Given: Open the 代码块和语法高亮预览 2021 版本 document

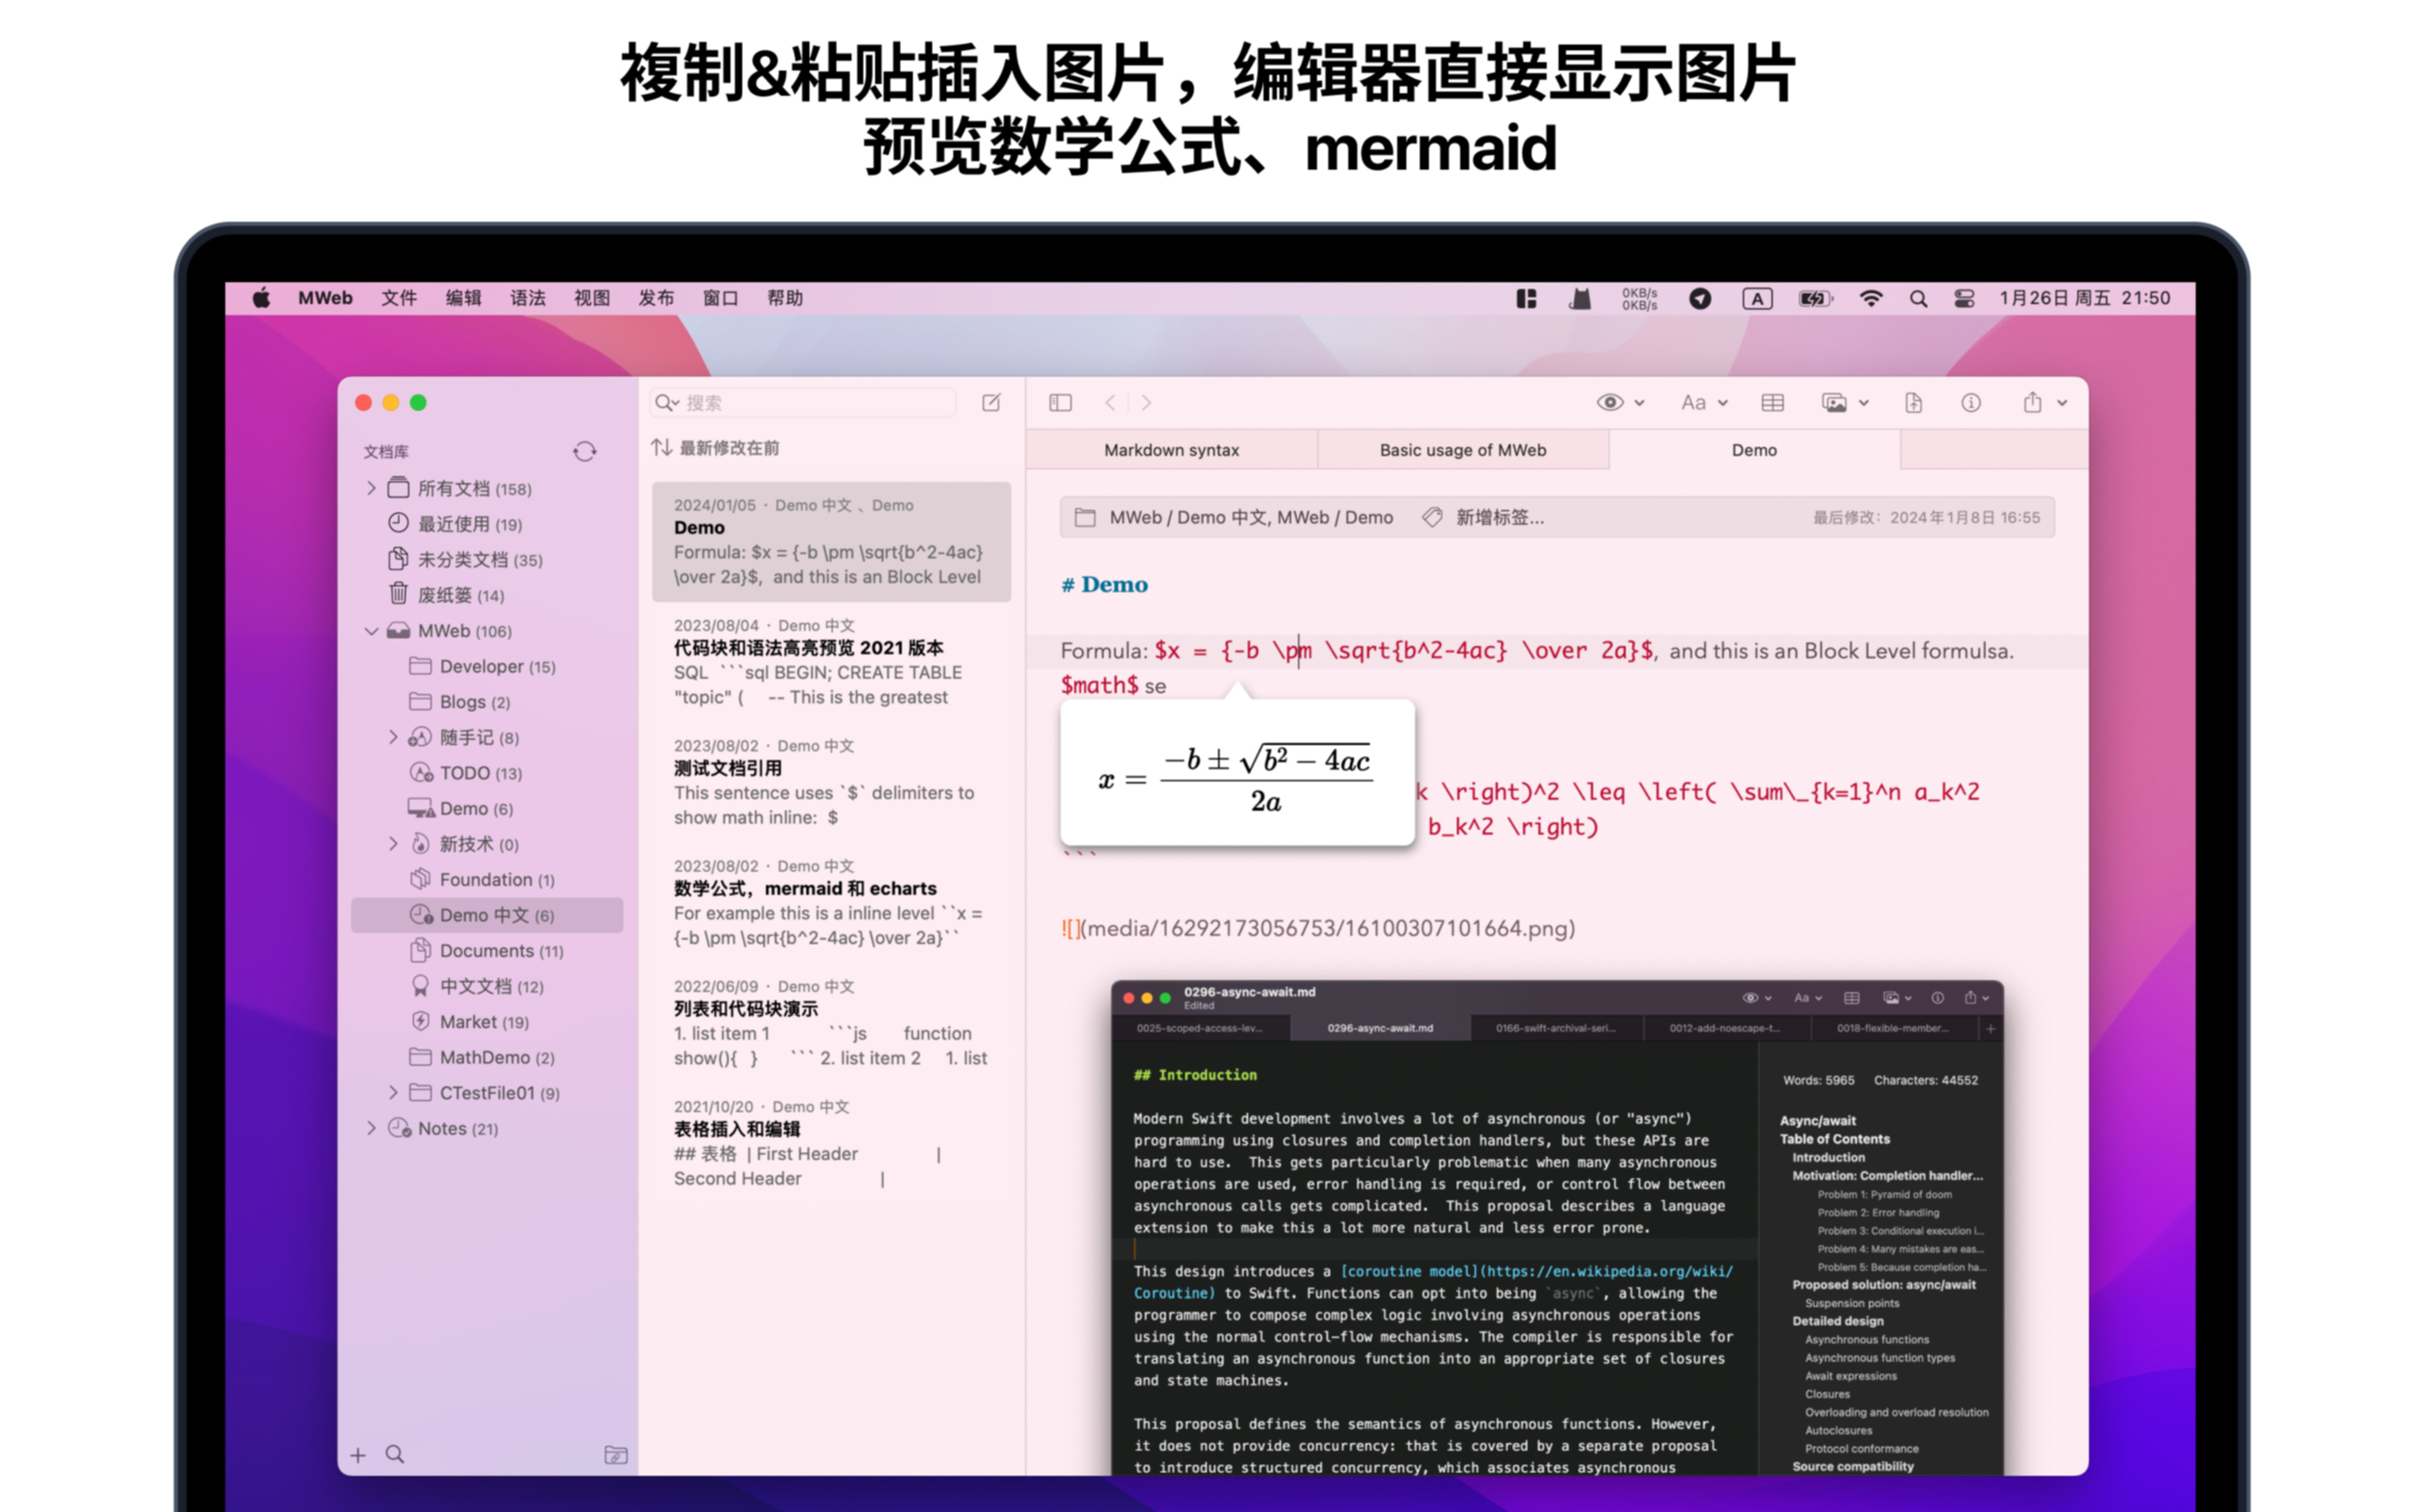Looking at the screenshot, I should click(809, 648).
